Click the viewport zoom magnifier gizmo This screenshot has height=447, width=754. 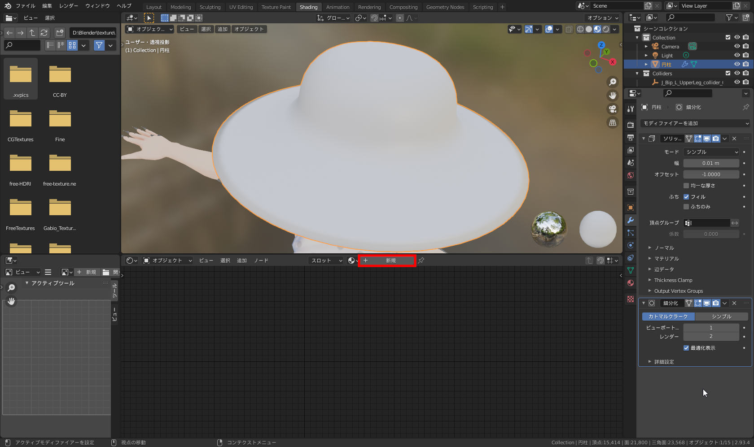tap(613, 82)
